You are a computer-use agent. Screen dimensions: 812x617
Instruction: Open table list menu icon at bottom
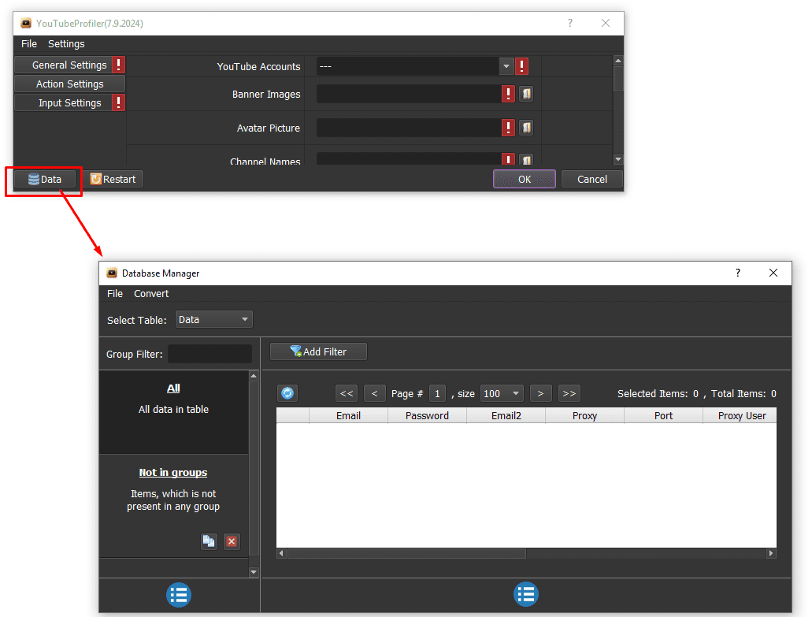(526, 594)
